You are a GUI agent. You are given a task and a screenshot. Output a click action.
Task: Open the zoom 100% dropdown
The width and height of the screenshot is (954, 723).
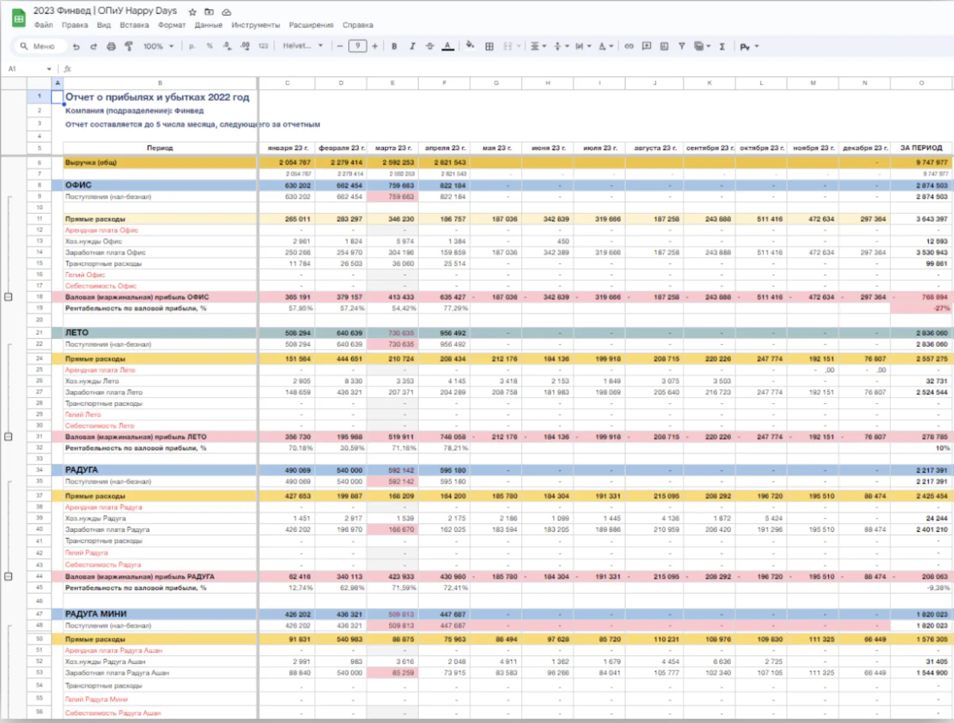click(x=159, y=46)
